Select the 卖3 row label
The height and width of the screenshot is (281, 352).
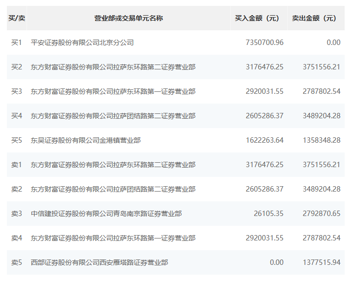point(16,214)
